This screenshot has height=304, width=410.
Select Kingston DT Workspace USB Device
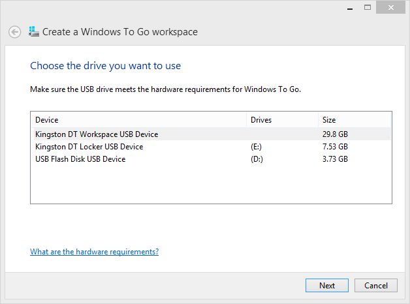point(212,134)
